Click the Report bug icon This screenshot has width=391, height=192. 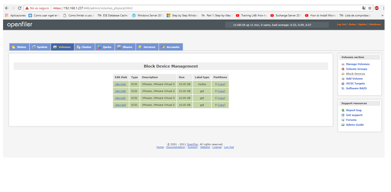(x=343, y=110)
